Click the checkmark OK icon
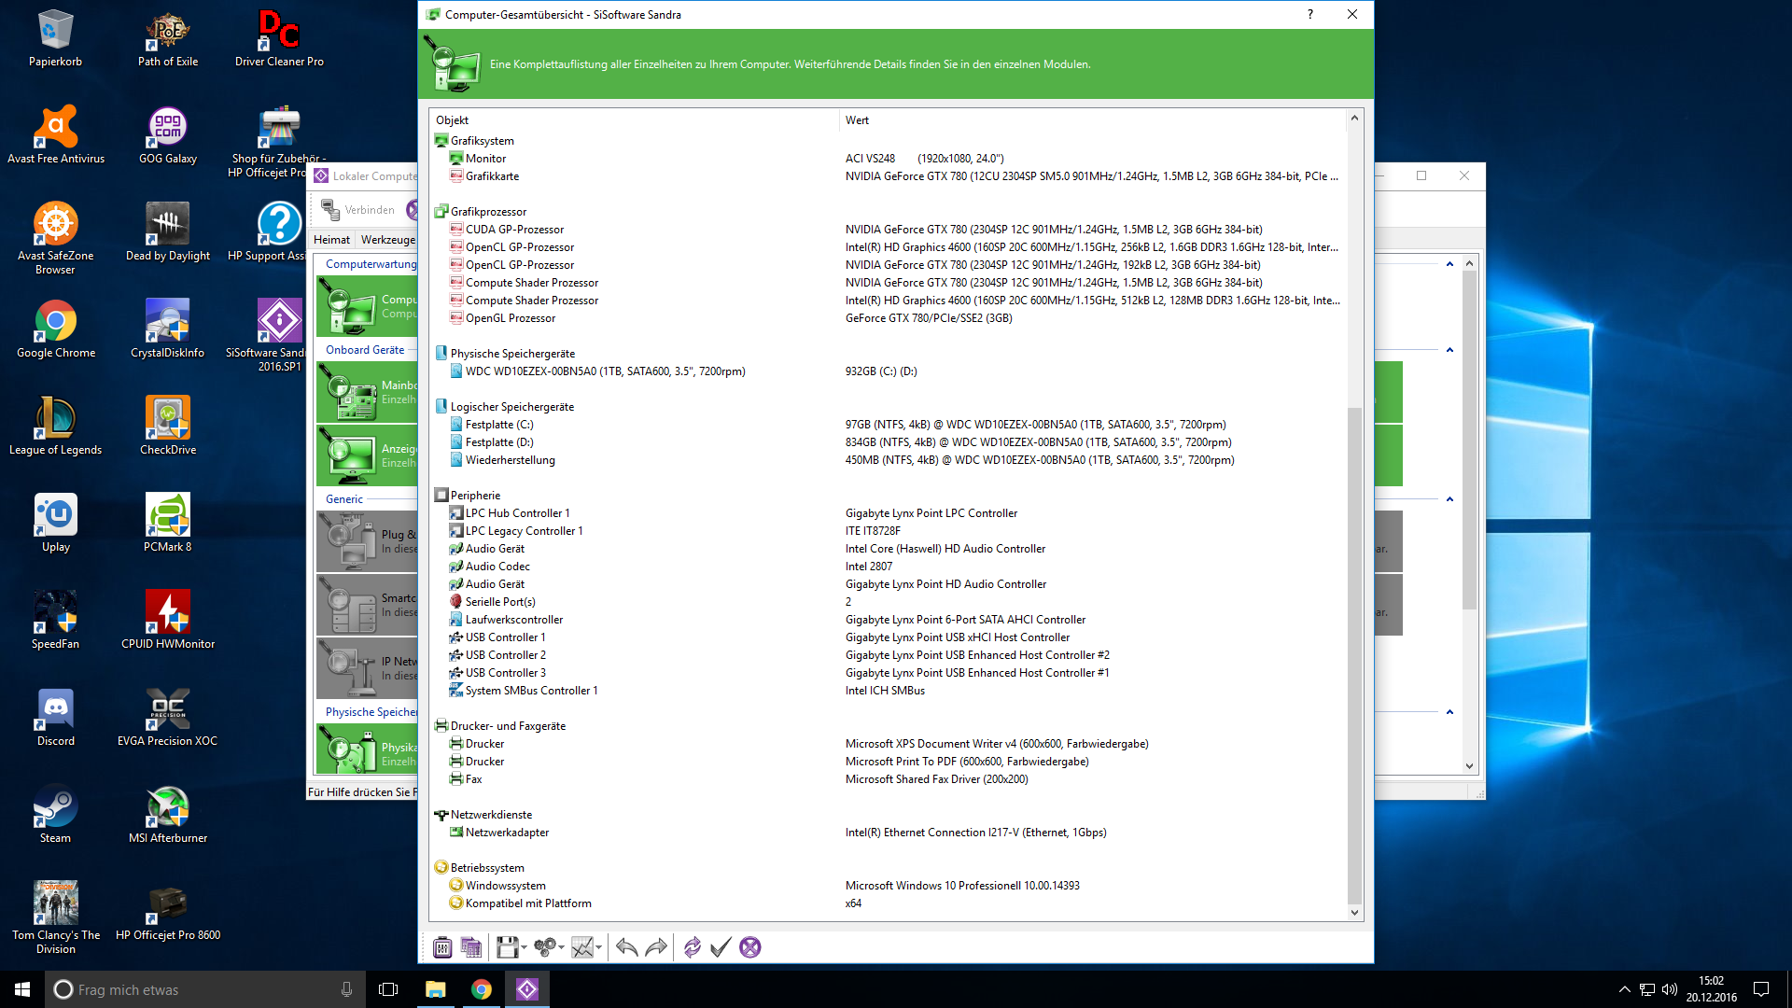The image size is (1792, 1008). (x=720, y=947)
